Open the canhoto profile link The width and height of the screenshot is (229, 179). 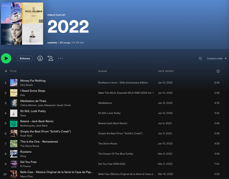pos(53,42)
